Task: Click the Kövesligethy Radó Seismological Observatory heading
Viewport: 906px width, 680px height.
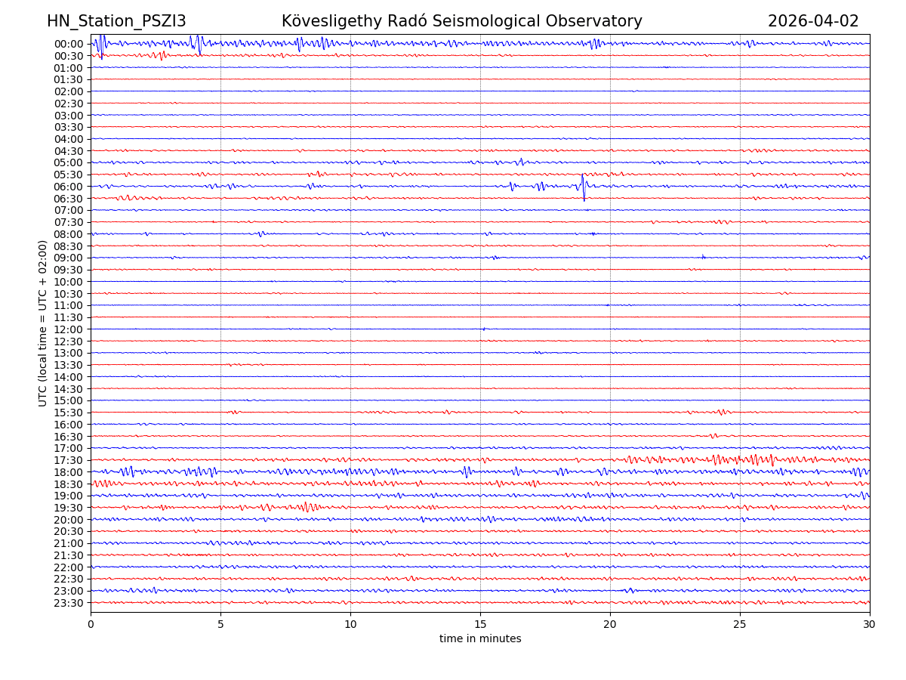Action: 461,21
